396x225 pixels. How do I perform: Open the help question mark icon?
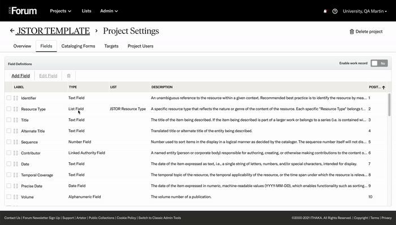point(335,11)
